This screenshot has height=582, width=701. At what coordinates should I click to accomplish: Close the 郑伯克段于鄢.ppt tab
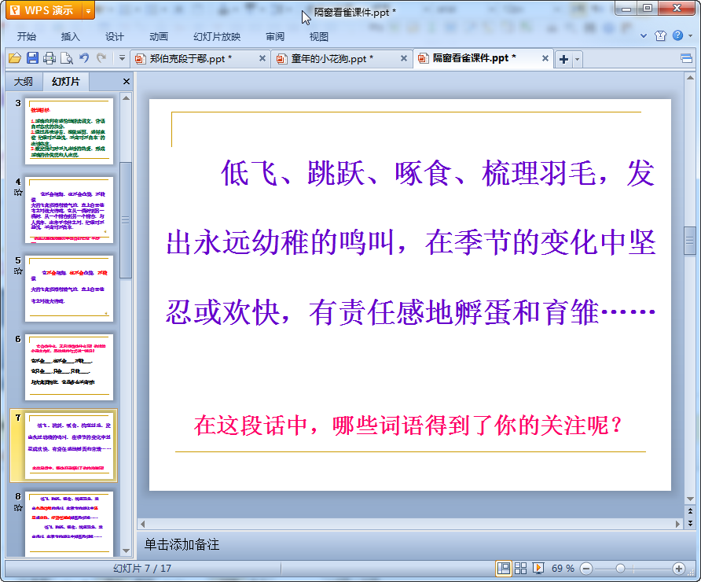262,58
